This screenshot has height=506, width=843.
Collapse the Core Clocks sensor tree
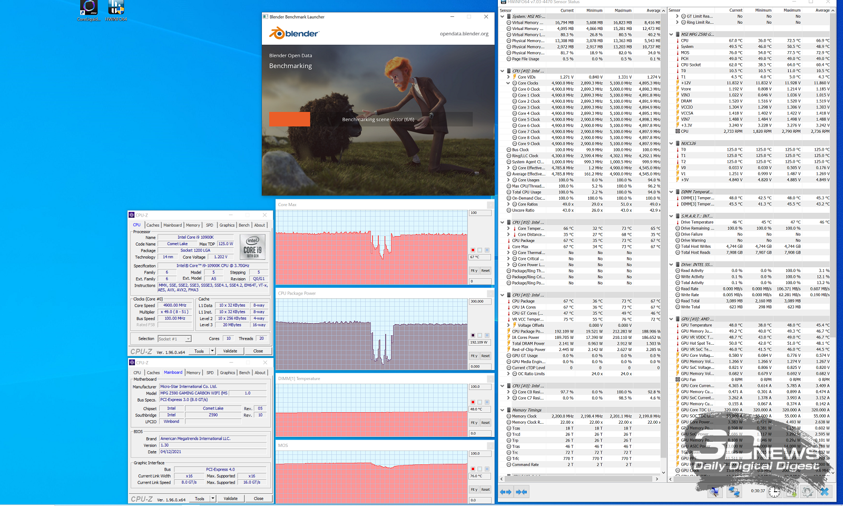[508, 83]
